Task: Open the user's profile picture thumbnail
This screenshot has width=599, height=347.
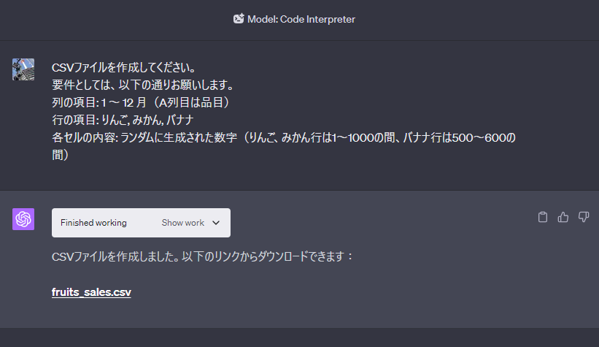Action: click(x=23, y=69)
